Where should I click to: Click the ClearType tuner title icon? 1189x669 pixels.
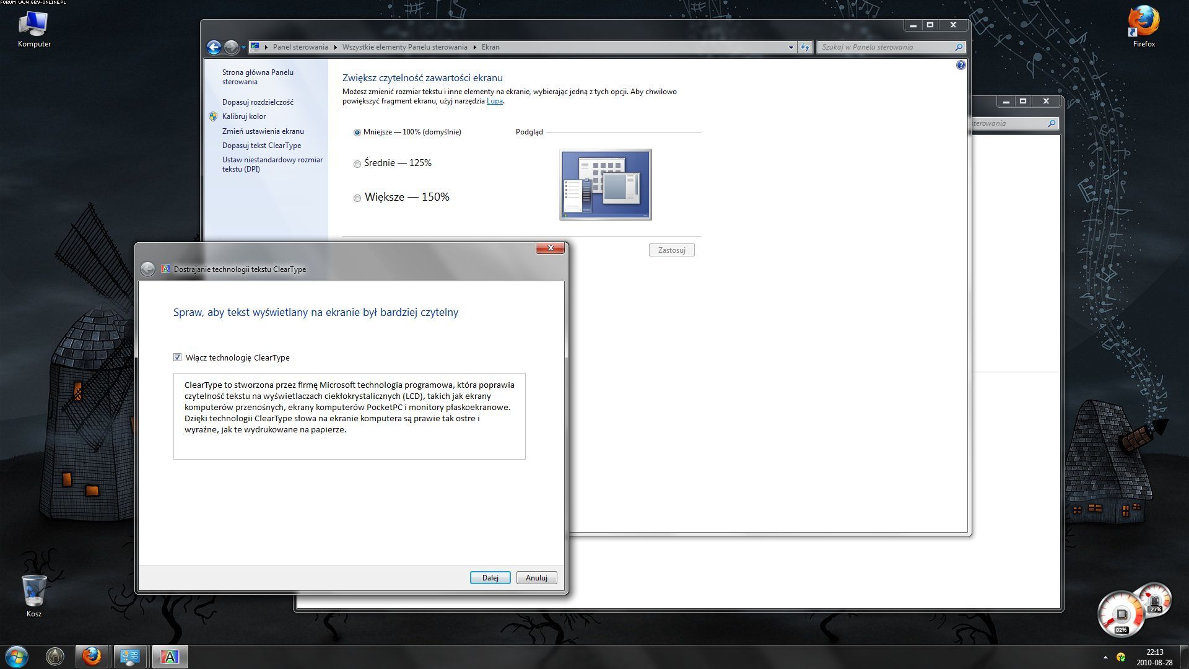[165, 269]
